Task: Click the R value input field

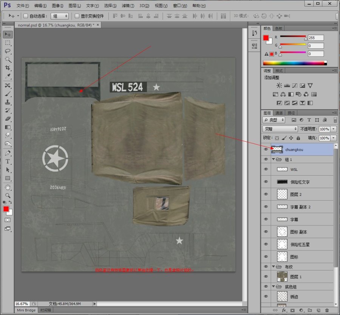Action: (316, 38)
